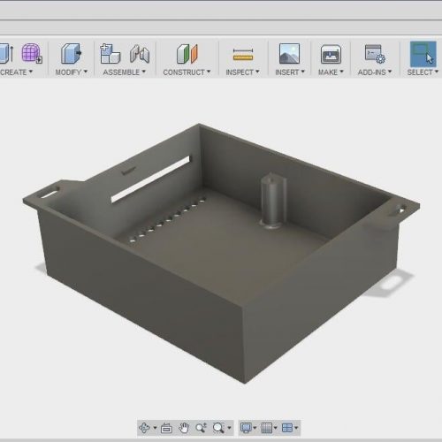Screen dimensions: 442x442
Task: Open the MODIFY dropdown menu
Action: (x=72, y=72)
